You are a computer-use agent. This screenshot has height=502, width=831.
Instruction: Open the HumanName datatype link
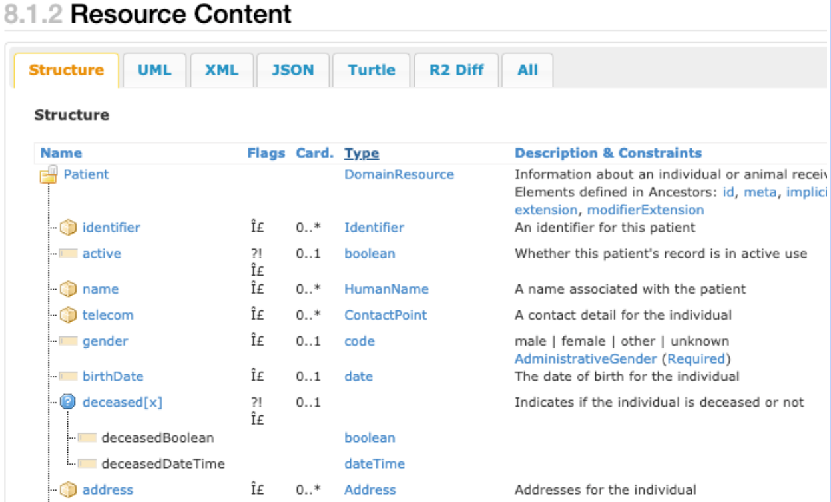[x=386, y=289]
